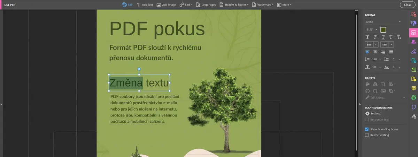This screenshot has height=157, width=418.
Task: Open the Arimo font family dropdown
Action: 383,22
